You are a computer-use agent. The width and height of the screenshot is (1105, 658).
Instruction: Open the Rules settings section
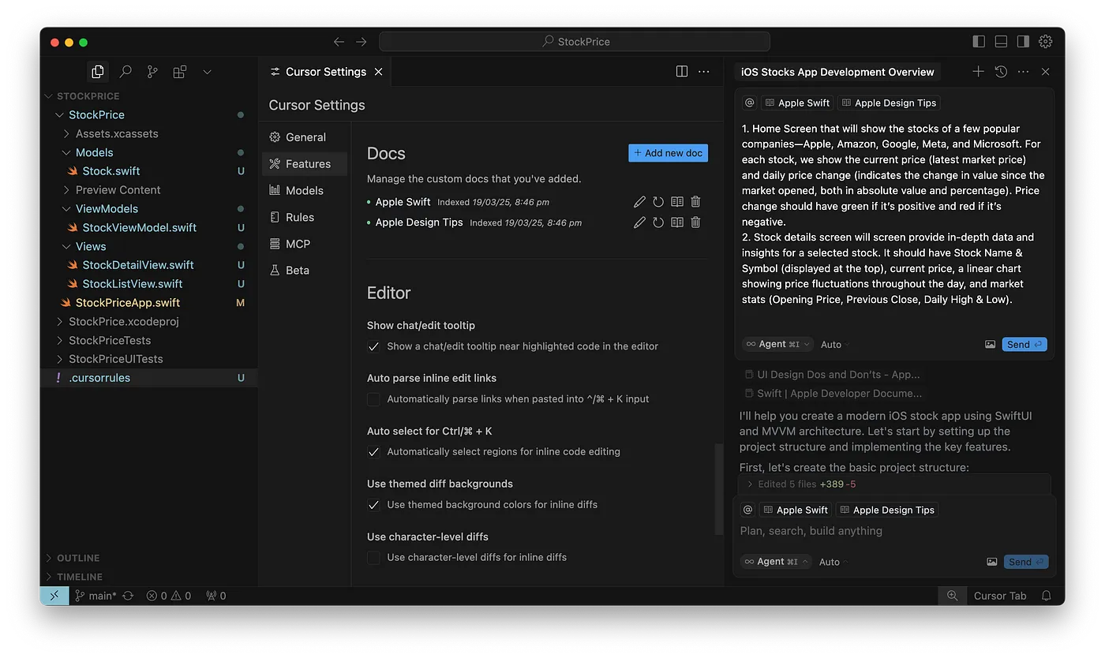pos(299,217)
